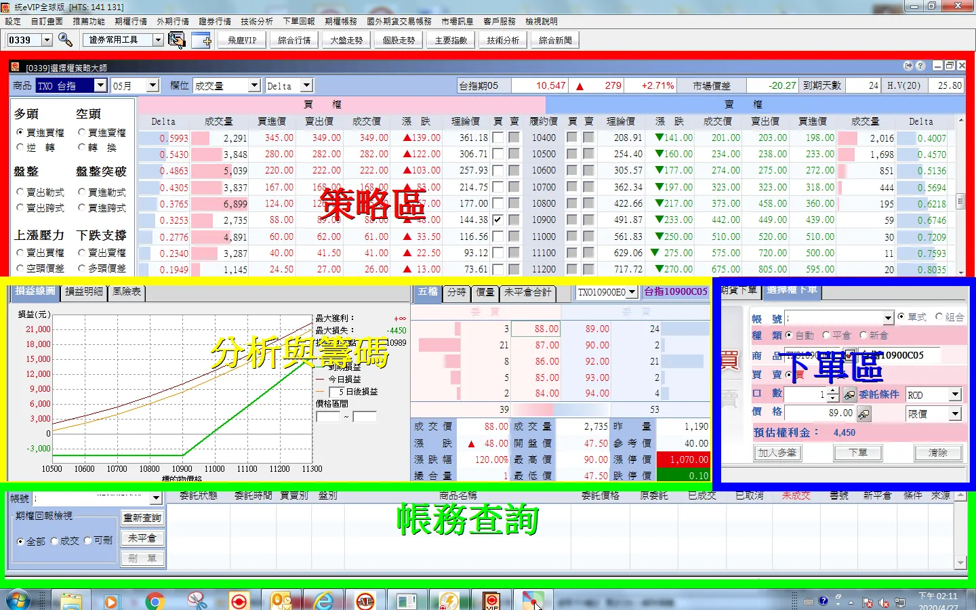Click the quantity picker icon beside 口數
976x610 pixels.
(849, 394)
